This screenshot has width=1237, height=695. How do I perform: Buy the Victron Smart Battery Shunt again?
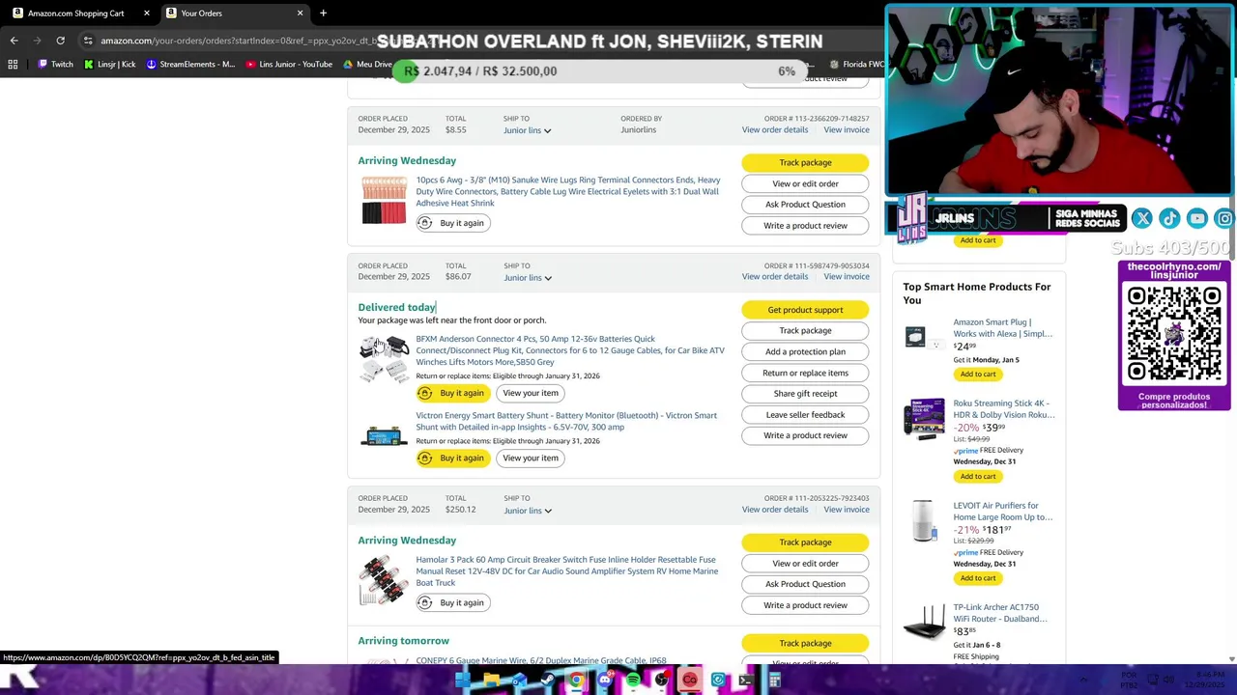[x=452, y=458]
